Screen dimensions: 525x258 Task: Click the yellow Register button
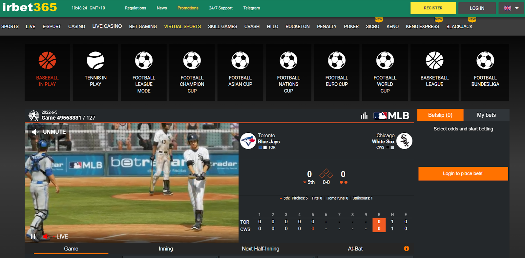(433, 8)
